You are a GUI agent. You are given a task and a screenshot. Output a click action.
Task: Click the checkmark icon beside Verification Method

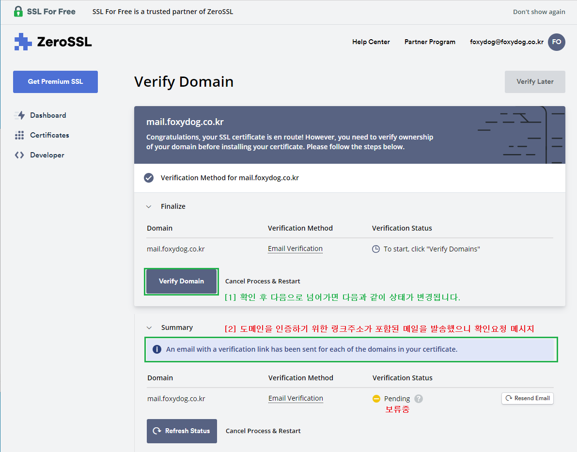149,178
